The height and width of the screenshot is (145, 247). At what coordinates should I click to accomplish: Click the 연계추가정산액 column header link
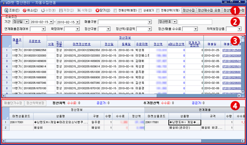[x=194, y=44]
